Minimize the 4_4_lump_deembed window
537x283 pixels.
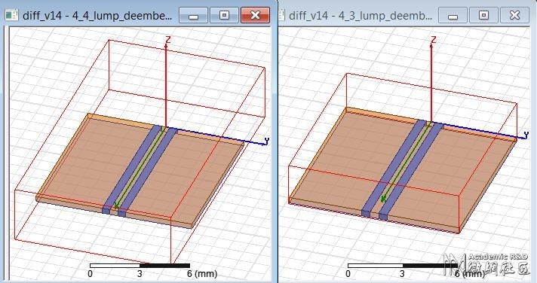pyautogui.click(x=194, y=15)
